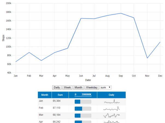Screen dimensions: 165x123
Task: Click the Daily aggregation button
Action: point(57,87)
